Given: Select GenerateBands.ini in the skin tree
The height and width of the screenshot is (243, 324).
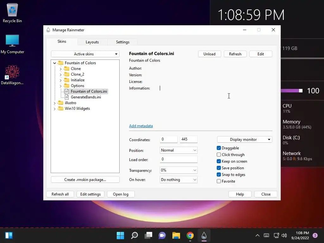Looking at the screenshot, I should tap(86, 97).
